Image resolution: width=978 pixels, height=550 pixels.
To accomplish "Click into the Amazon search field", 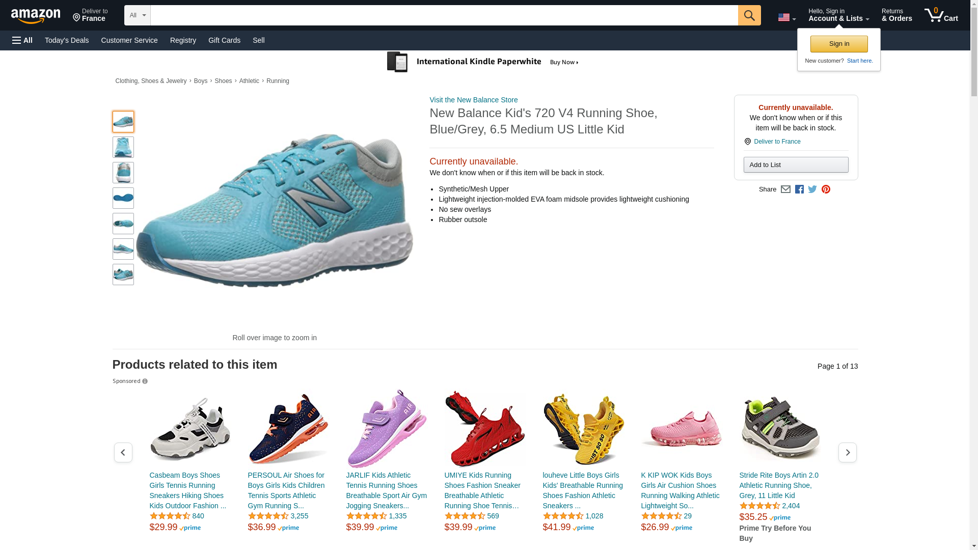I will coord(444,15).
